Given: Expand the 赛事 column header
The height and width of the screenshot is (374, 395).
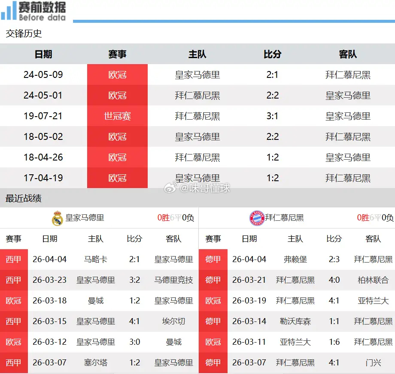Looking at the screenshot, I should point(117,54).
